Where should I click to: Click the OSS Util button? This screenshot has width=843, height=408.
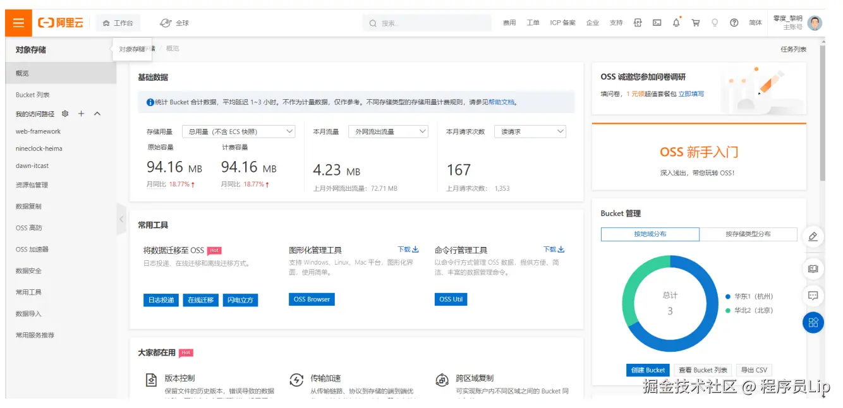point(451,299)
